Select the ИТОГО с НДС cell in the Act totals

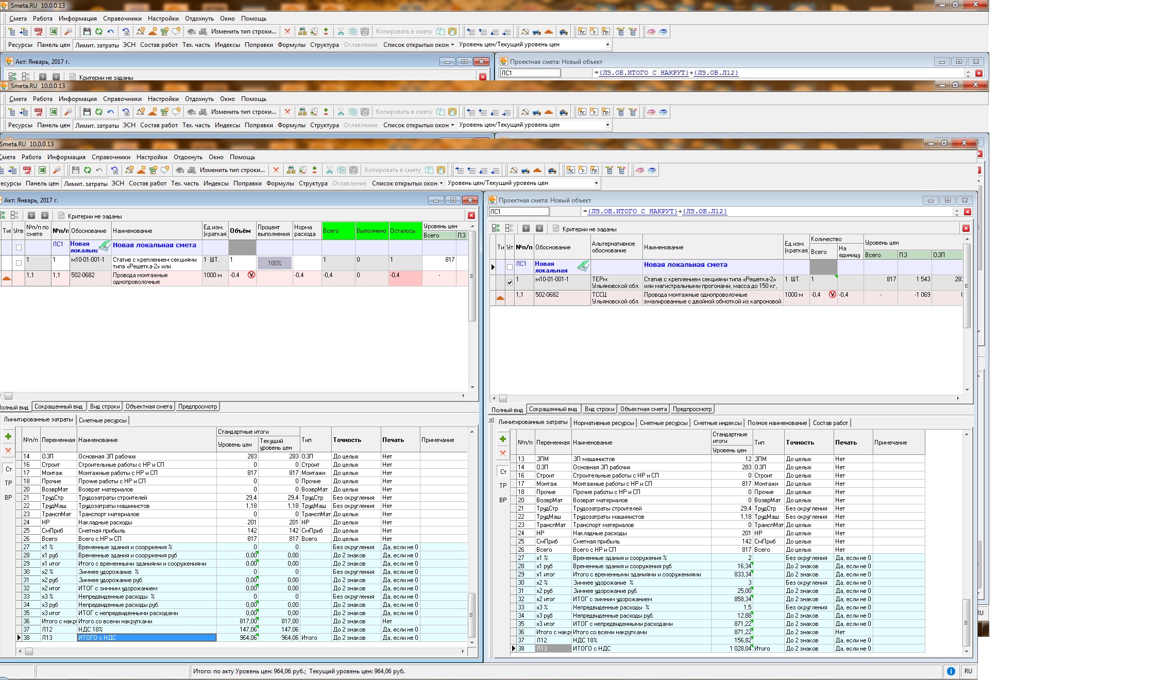tap(147, 638)
